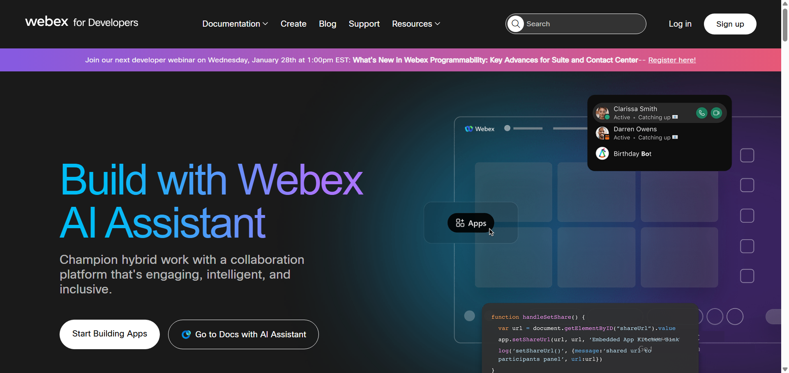Expand the Documentation dropdown menu

coord(235,24)
